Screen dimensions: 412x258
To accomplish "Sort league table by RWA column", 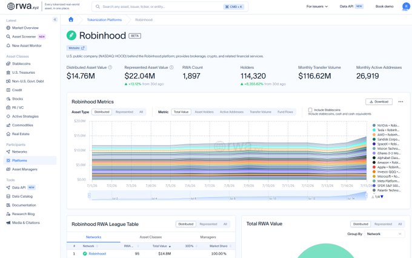I will click(131, 246).
